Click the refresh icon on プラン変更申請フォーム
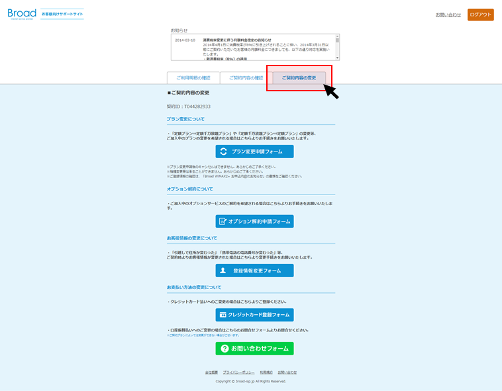The image size is (502, 391). pos(224,152)
